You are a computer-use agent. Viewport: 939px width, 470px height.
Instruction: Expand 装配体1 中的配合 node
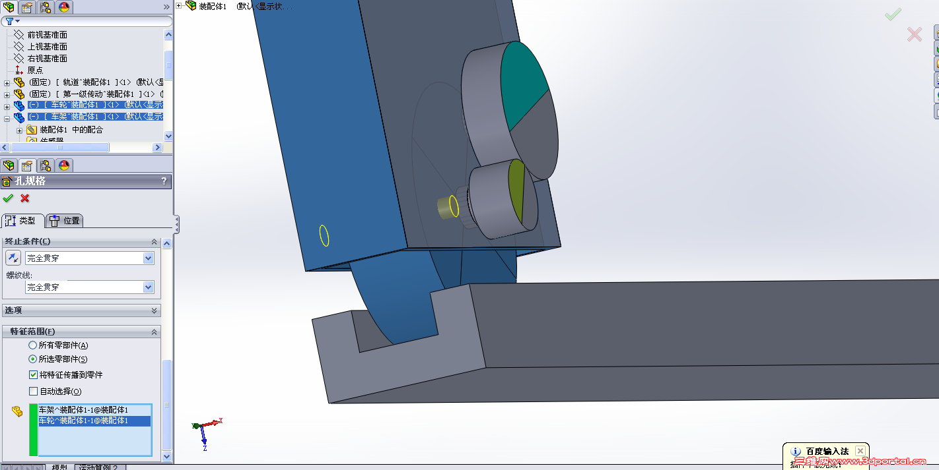19,131
